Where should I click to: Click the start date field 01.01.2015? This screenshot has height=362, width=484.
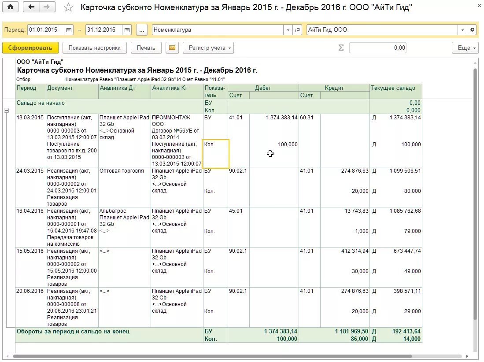tap(46, 30)
